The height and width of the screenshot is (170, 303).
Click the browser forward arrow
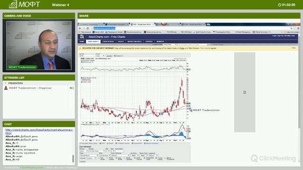point(84,28)
